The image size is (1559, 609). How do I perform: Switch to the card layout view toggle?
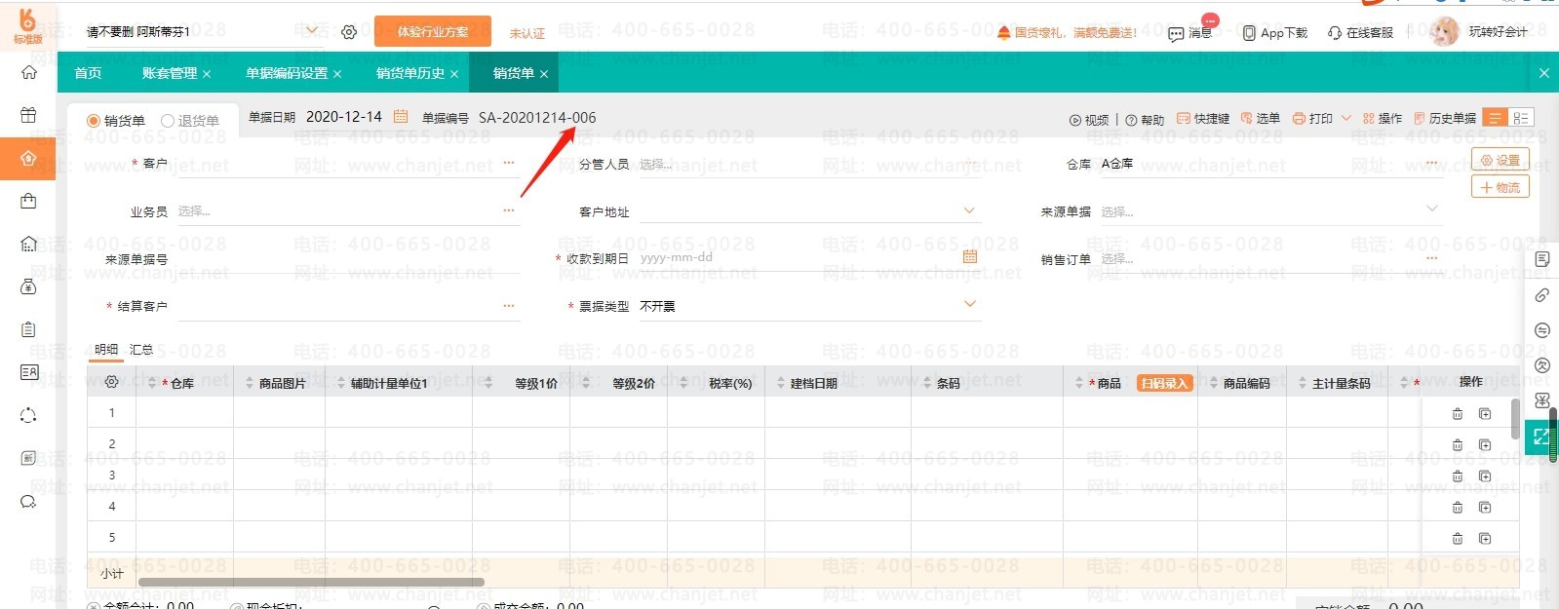pyautogui.click(x=1520, y=118)
